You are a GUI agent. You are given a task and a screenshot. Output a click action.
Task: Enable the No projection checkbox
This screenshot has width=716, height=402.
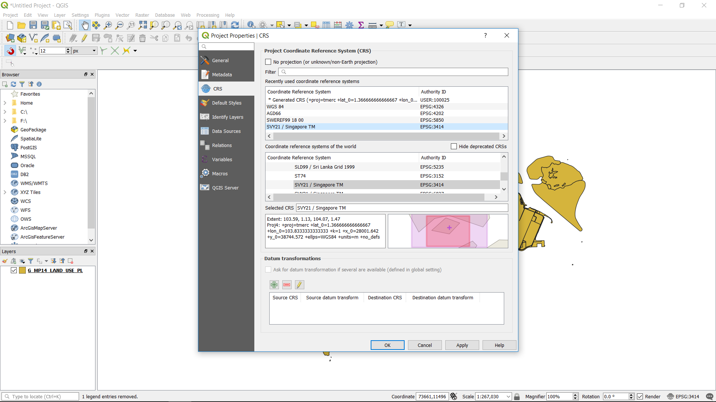click(268, 62)
